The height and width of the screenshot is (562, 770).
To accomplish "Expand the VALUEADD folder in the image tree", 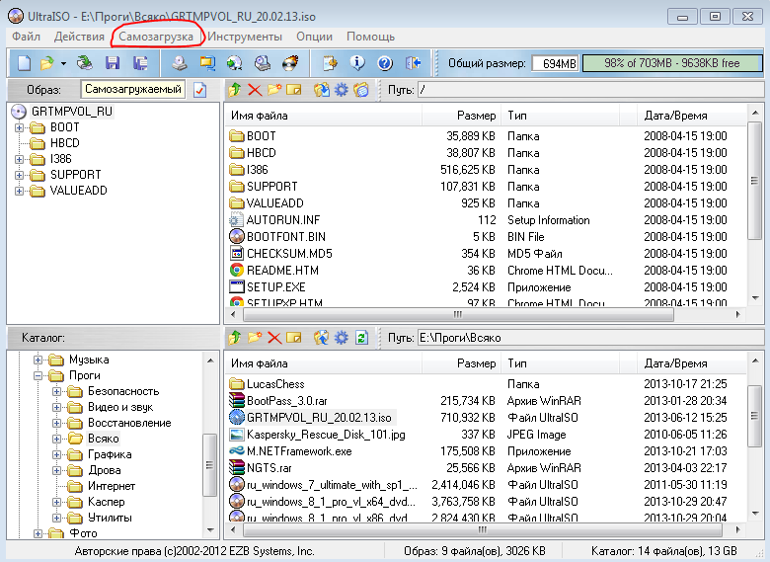I will coord(19,191).
